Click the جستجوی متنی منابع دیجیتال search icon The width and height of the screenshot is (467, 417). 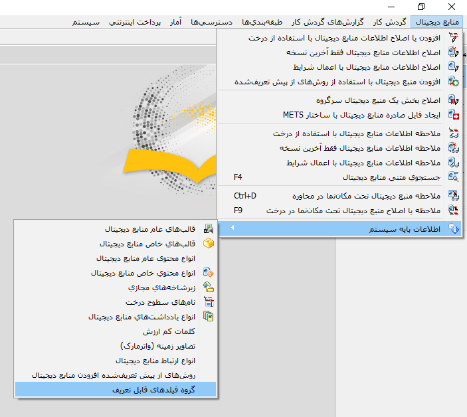pos(454,177)
